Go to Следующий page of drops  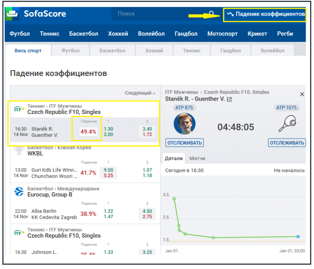140,93
